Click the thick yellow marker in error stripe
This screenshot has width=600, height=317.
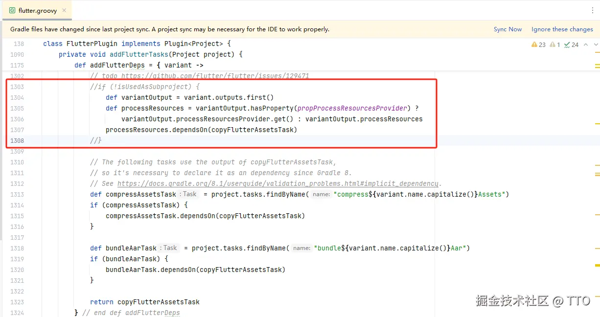click(x=597, y=266)
